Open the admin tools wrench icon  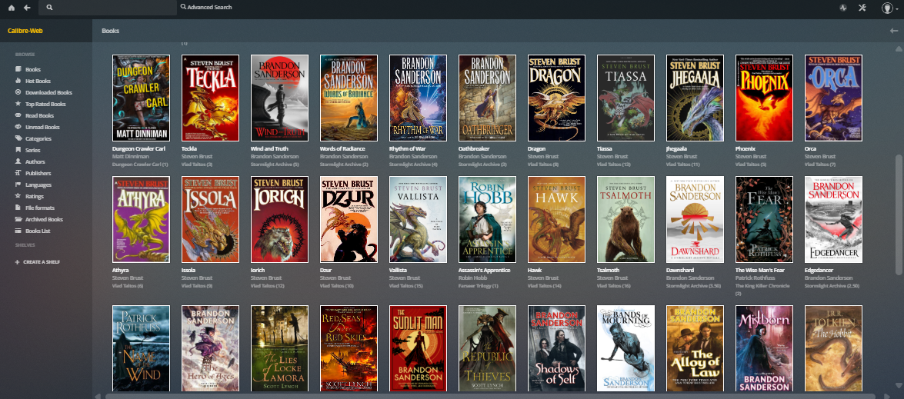[x=862, y=8]
